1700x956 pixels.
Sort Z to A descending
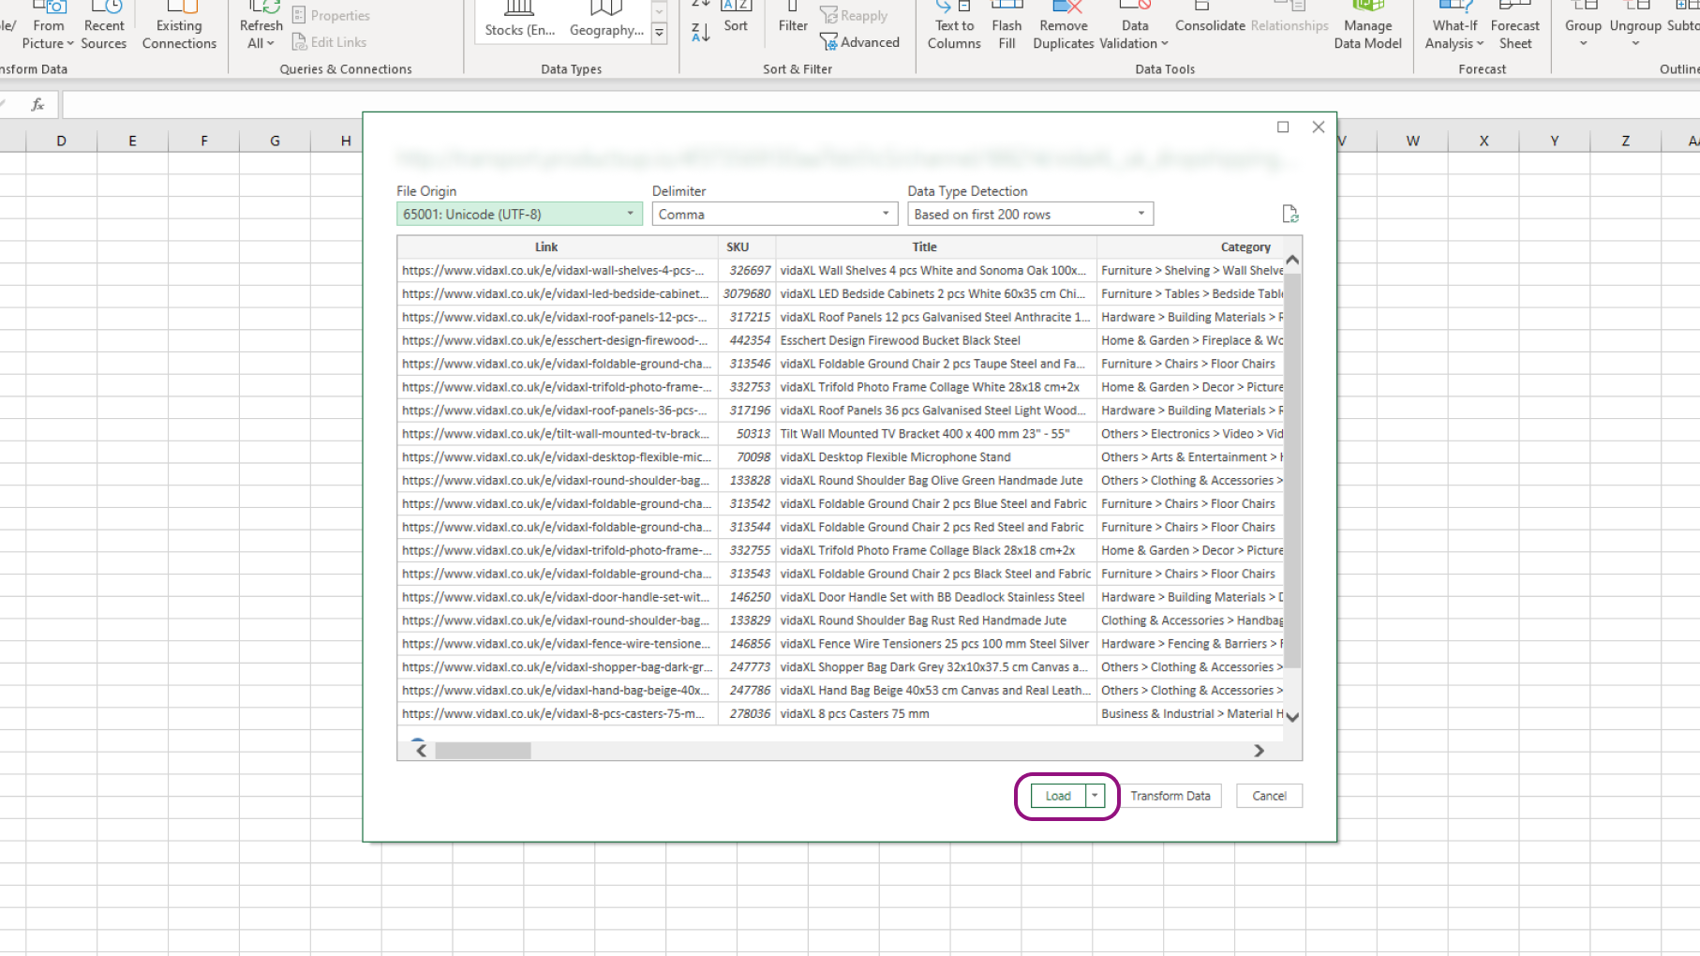tap(701, 33)
